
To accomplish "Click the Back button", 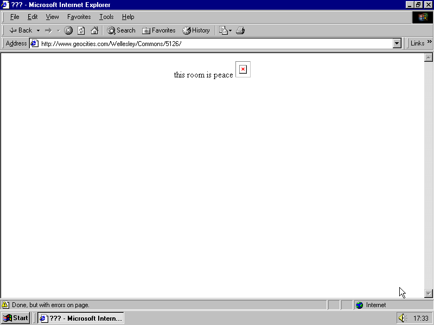I will [21, 30].
